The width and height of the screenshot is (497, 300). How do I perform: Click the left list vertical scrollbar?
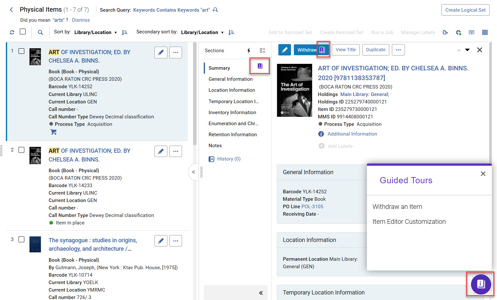[x=195, y=94]
